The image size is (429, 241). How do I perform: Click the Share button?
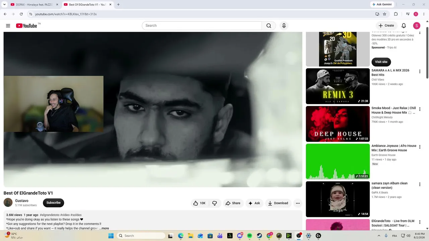click(233, 203)
